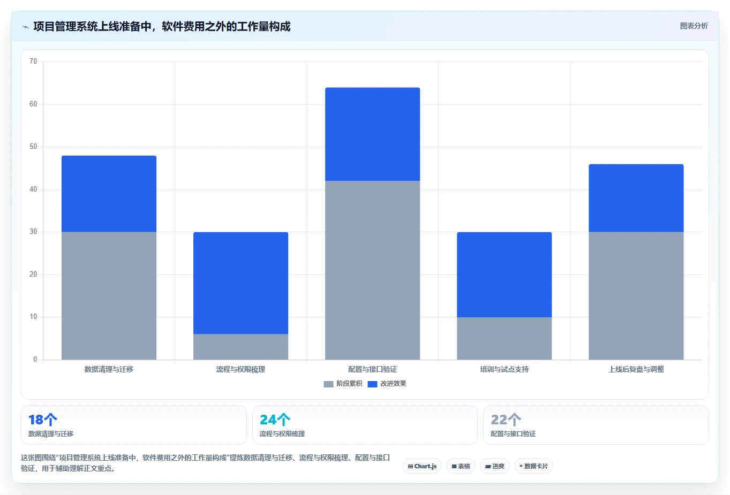Open the 24个 流程与权限梳理 stat card
The image size is (730, 495).
pos(365,425)
